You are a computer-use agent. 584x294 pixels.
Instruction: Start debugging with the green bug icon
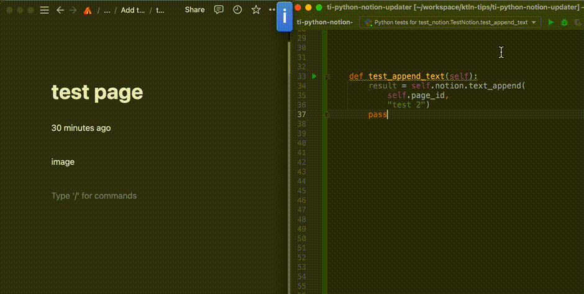coord(564,22)
